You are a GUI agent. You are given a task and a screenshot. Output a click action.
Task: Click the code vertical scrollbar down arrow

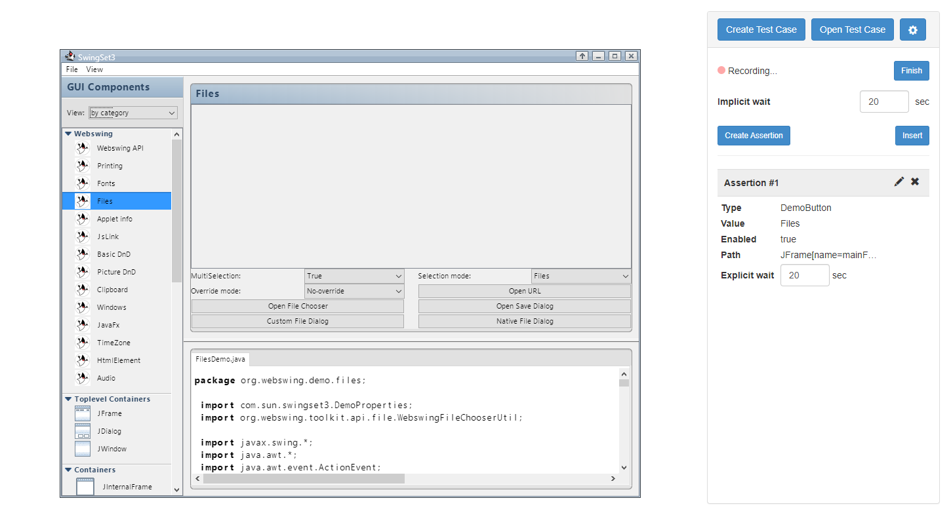click(624, 467)
